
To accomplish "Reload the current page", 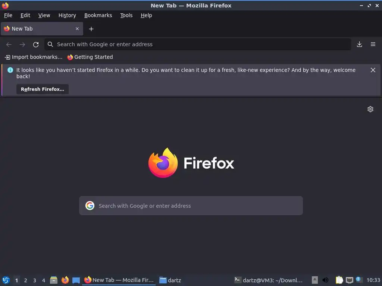I will pos(36,44).
